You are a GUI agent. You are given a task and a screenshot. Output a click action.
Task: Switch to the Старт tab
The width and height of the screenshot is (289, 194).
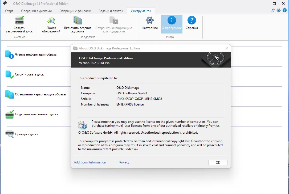tap(9, 11)
